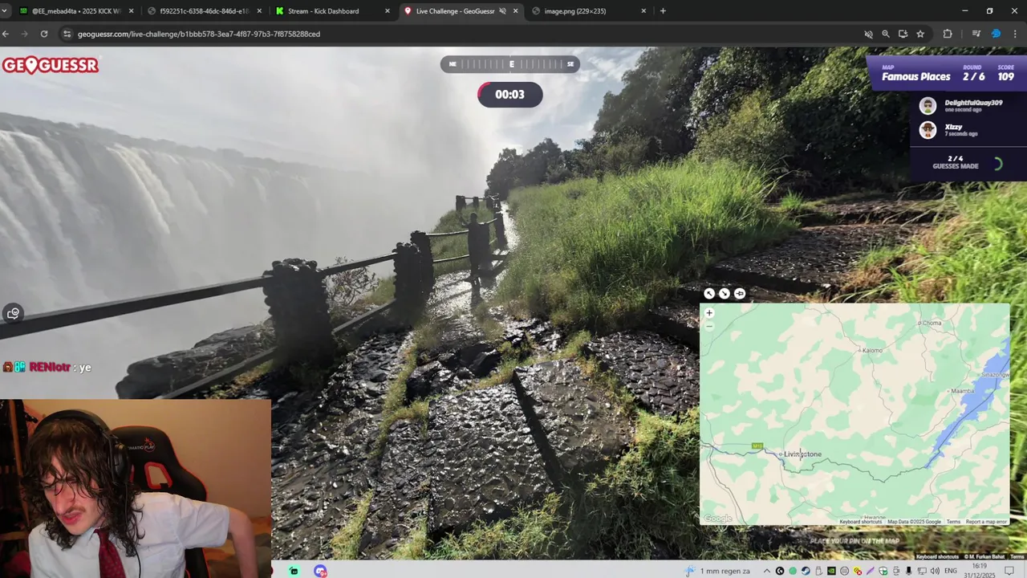Open the browser extensions puzzle icon
Screen dimensions: 1027x578
[x=948, y=34]
